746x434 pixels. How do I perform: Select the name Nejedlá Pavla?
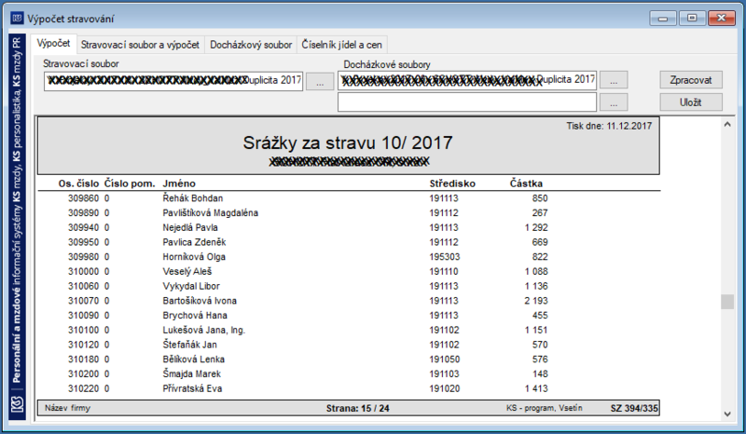190,227
